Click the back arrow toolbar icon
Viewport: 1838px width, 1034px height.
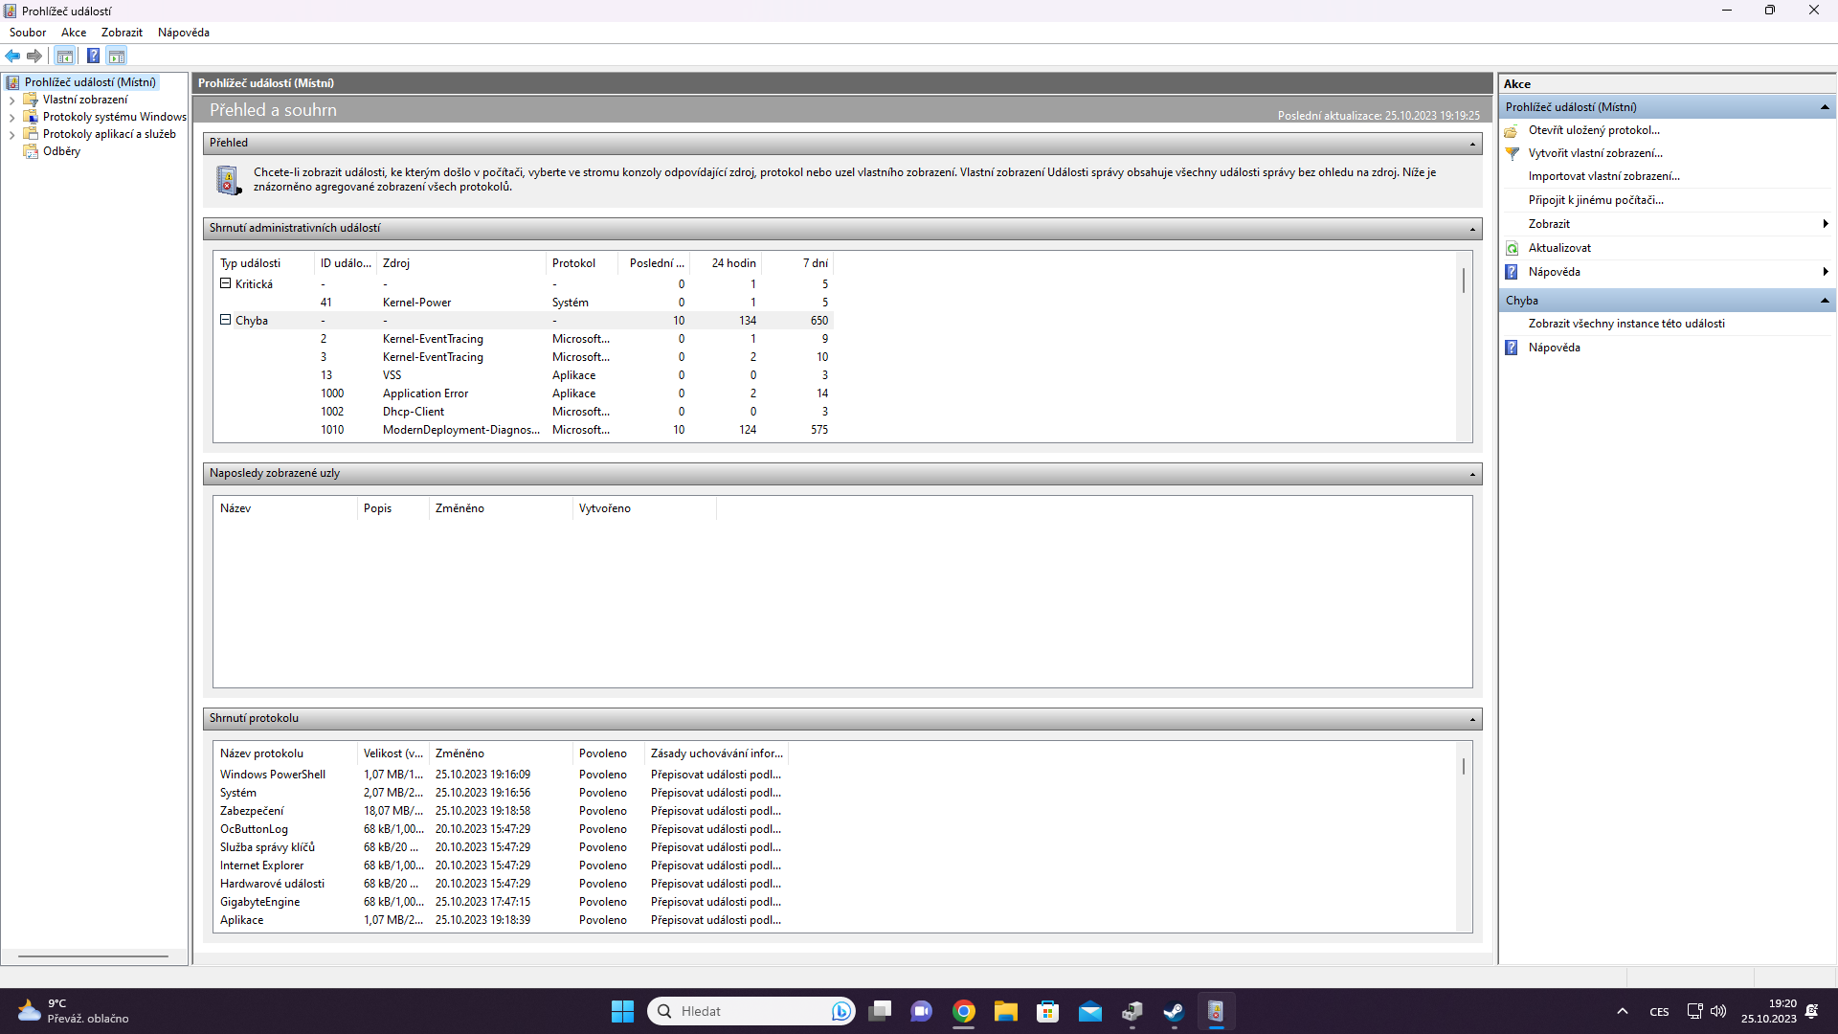click(x=12, y=56)
